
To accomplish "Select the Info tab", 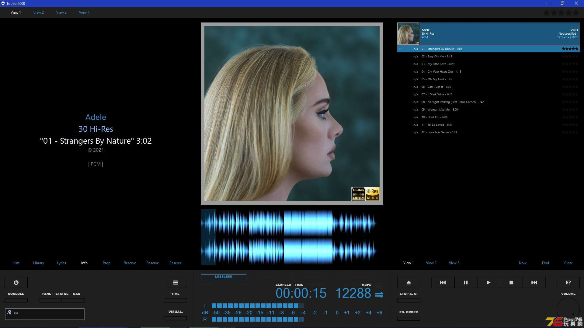I will (x=84, y=263).
